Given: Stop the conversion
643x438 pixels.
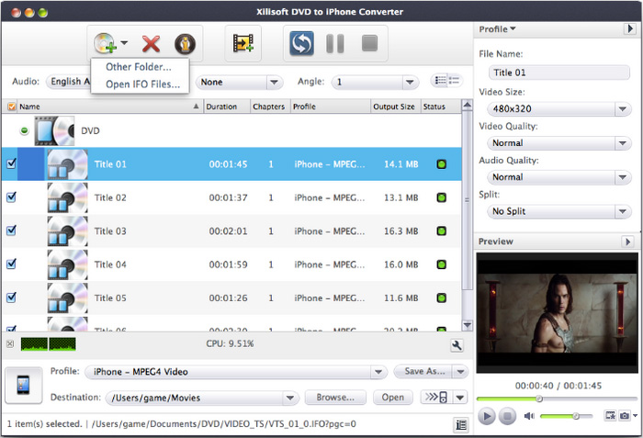Looking at the screenshot, I should (x=369, y=43).
